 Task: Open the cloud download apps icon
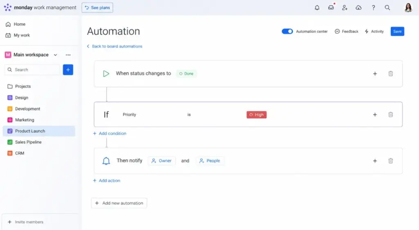358,7
